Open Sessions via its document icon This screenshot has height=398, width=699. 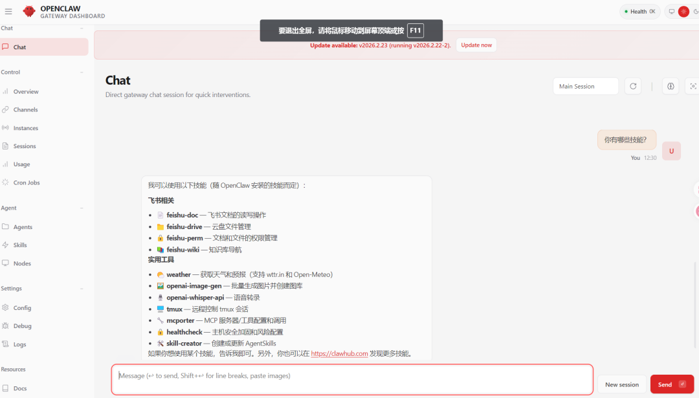[5, 146]
